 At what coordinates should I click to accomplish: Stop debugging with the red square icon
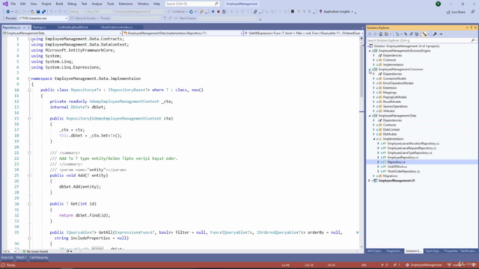219,12
